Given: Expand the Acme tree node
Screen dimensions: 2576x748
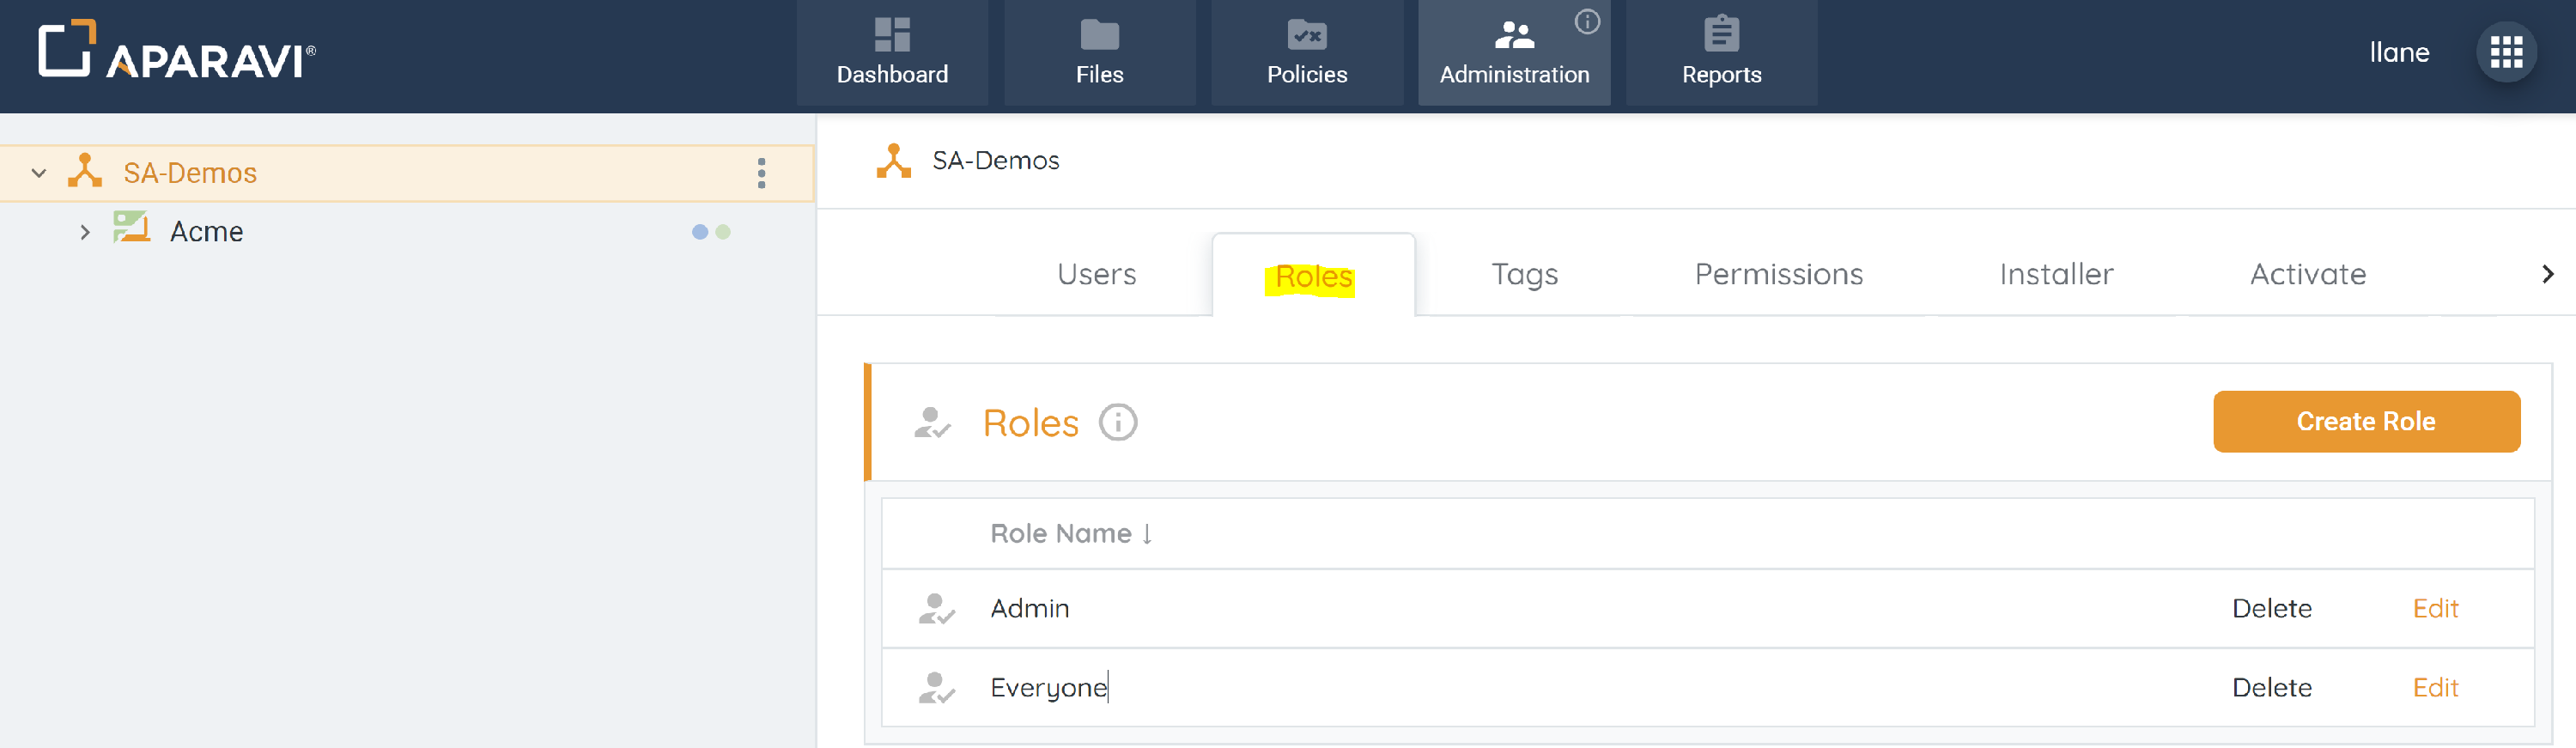Looking at the screenshot, I should tap(85, 232).
